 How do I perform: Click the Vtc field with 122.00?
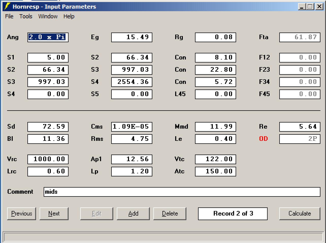216,159
